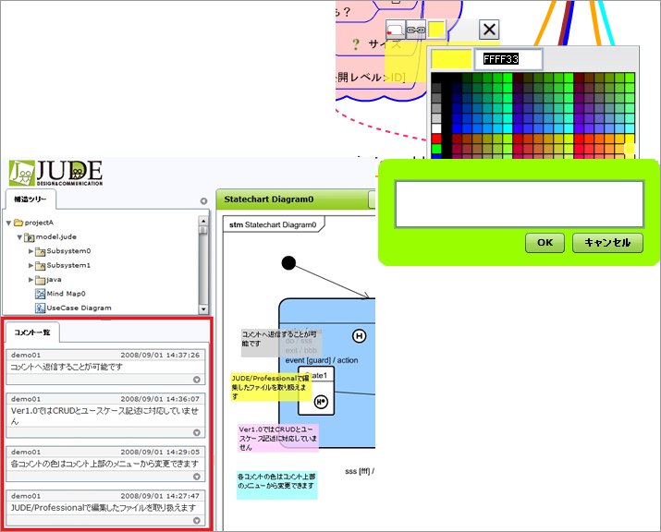661x532 pixels.
Task: Confirm with the OK button
Action: tap(545, 243)
